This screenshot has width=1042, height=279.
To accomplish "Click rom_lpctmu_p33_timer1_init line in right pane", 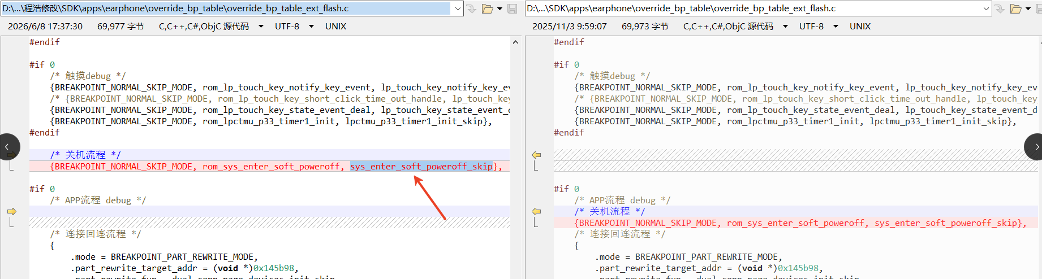I will tap(795, 121).
